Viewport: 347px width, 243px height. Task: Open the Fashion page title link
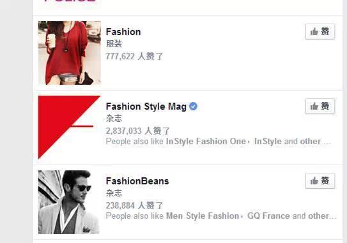point(123,32)
